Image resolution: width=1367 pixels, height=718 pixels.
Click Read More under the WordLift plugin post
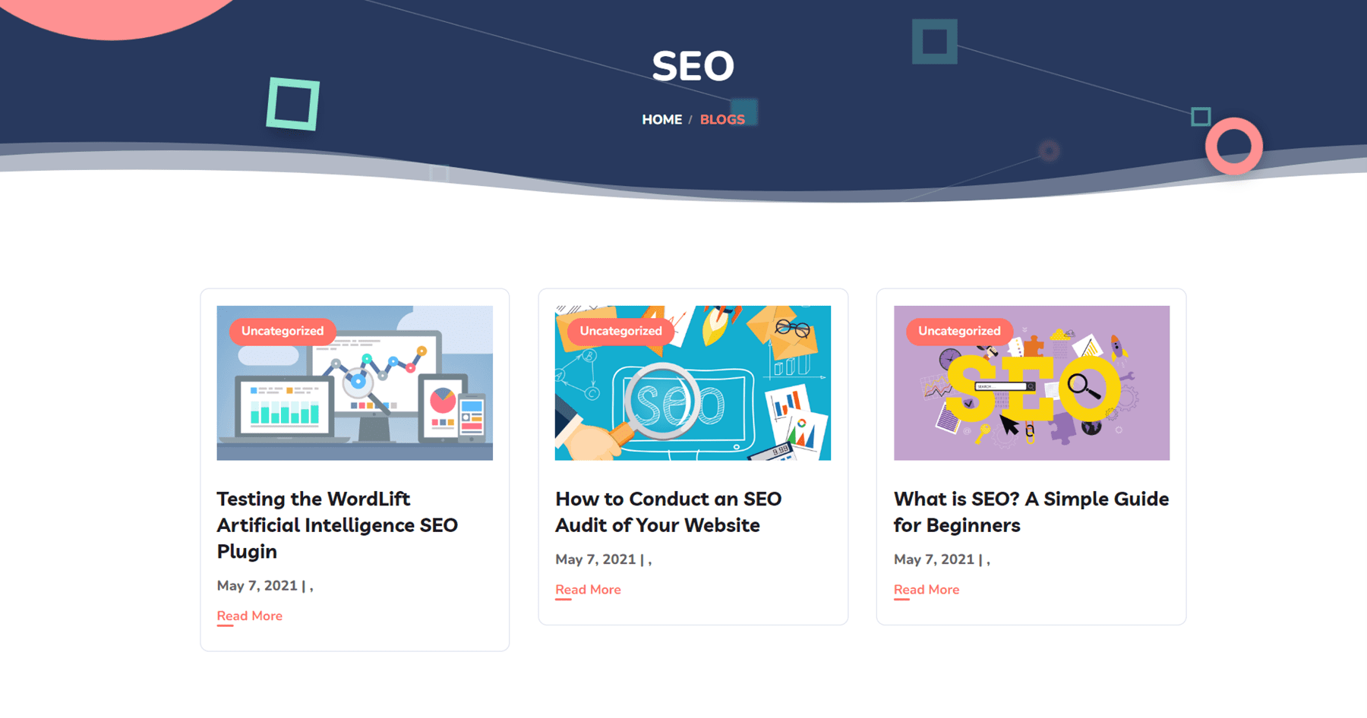click(249, 616)
